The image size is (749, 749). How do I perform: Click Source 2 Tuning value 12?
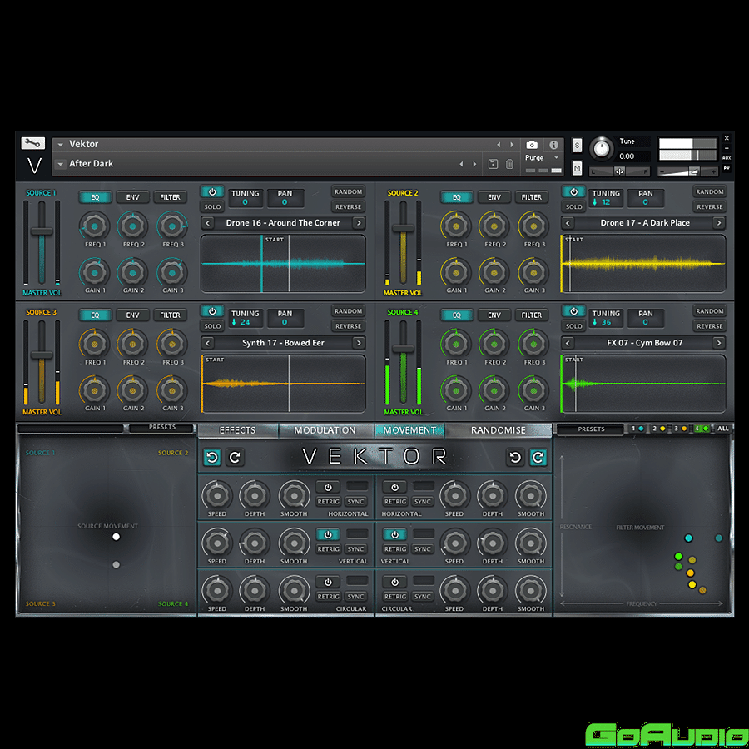(605, 202)
